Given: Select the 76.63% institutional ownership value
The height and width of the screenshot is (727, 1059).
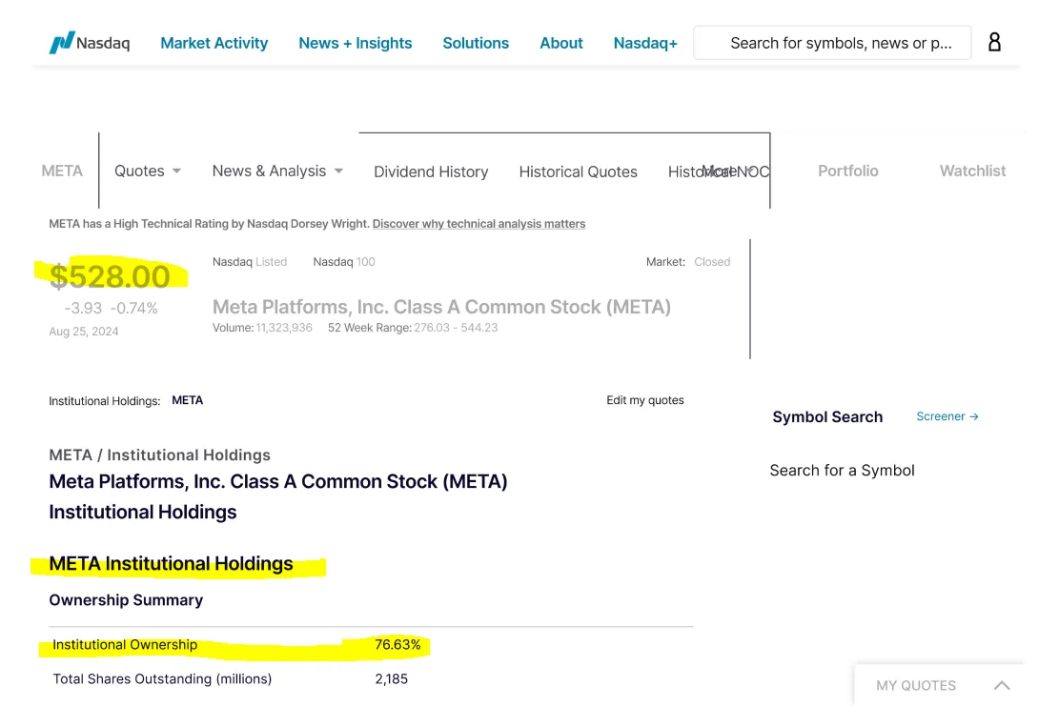Looking at the screenshot, I should click(397, 645).
